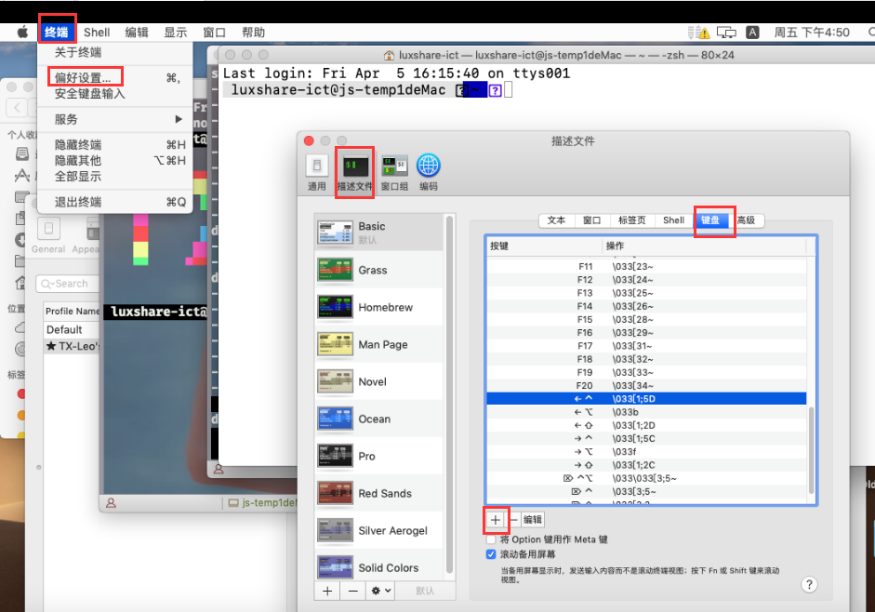Open the 帮助 menu in the menu bar
Viewport: 875px width, 612px height.
click(253, 33)
